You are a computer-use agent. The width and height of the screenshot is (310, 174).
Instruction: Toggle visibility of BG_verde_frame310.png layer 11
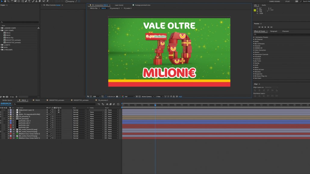click(x=1, y=132)
